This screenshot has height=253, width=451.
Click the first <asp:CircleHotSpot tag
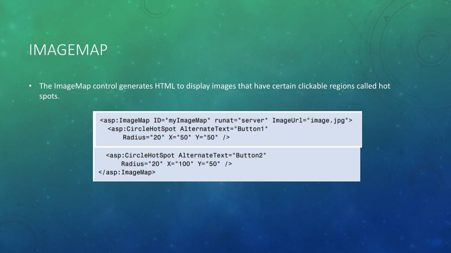(x=142, y=129)
